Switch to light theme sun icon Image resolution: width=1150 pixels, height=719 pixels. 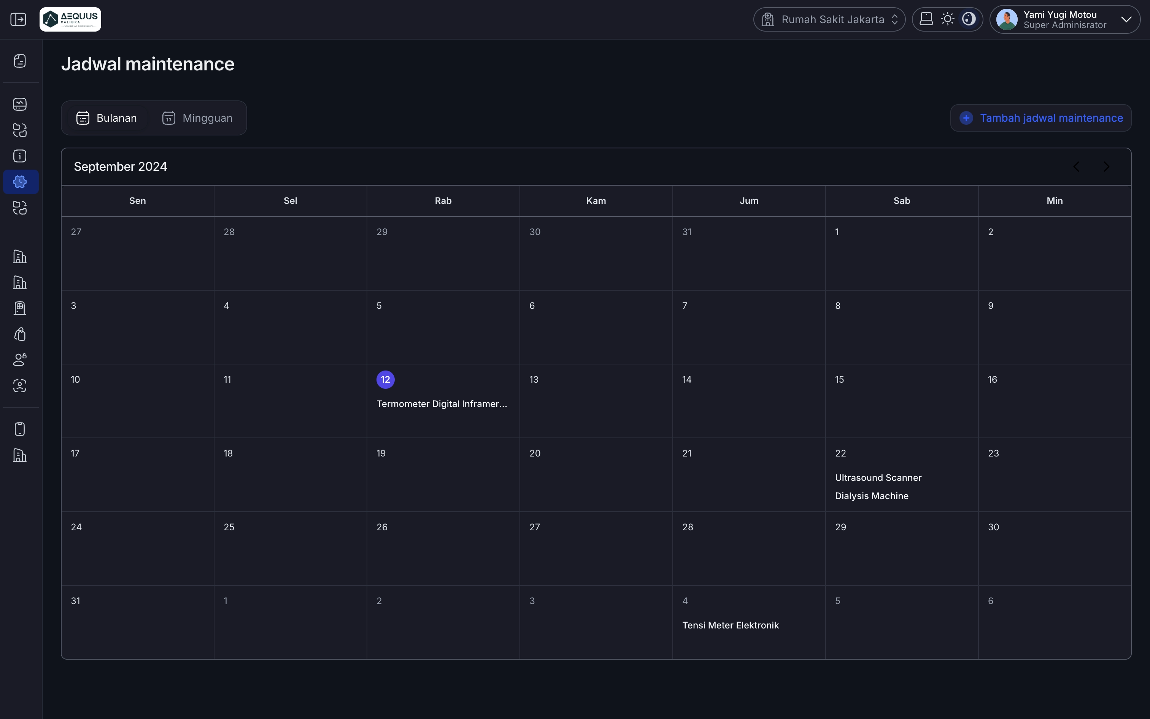(948, 19)
